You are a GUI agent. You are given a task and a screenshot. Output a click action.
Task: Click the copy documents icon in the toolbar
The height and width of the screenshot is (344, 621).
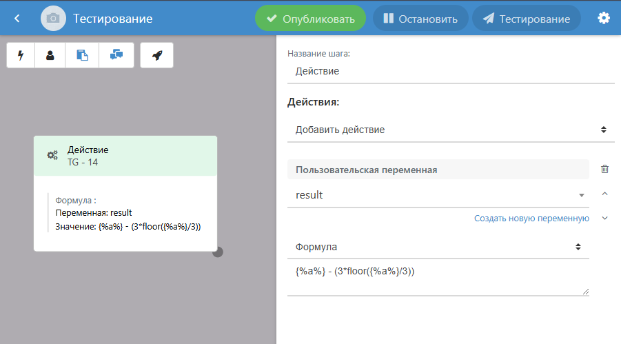coord(82,56)
